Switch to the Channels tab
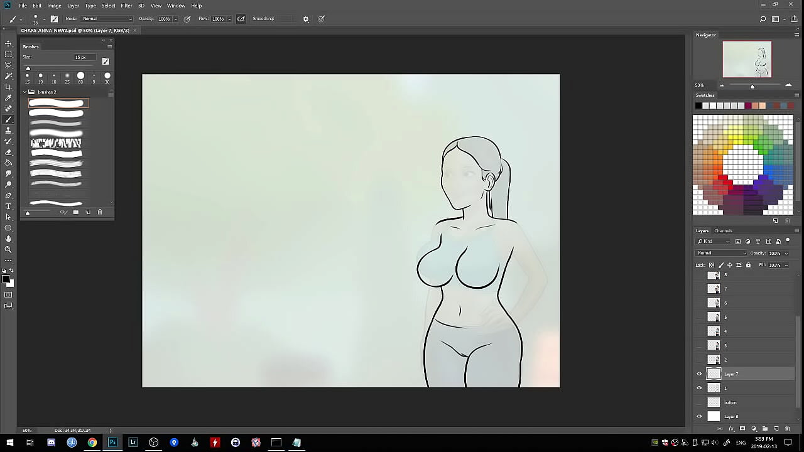804x452 pixels. (x=723, y=231)
